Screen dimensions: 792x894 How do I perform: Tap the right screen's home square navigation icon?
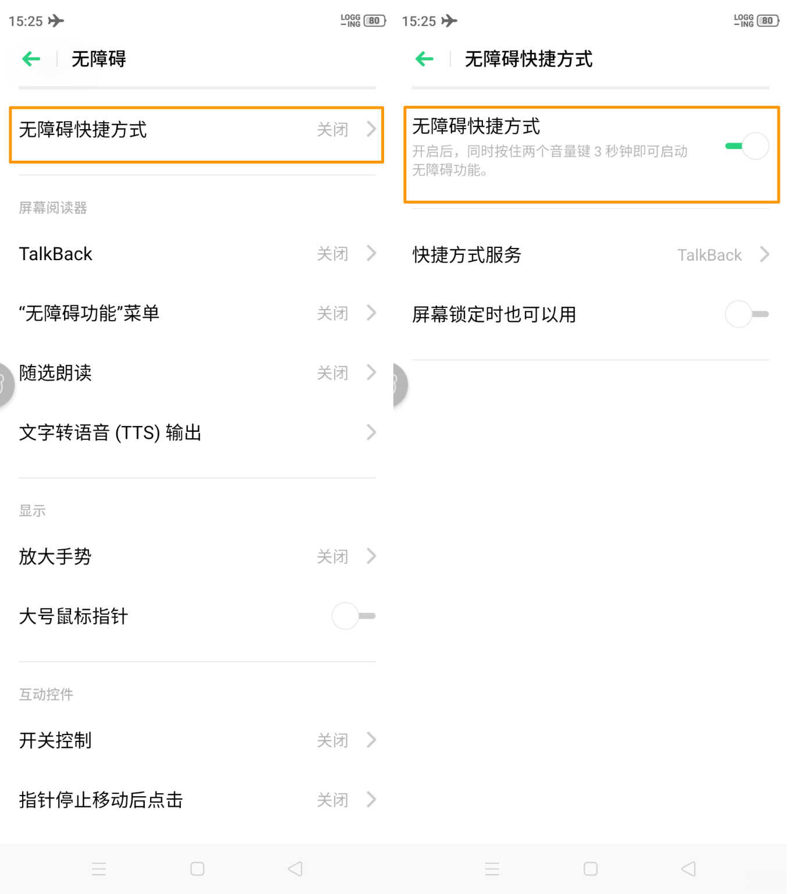(x=591, y=868)
